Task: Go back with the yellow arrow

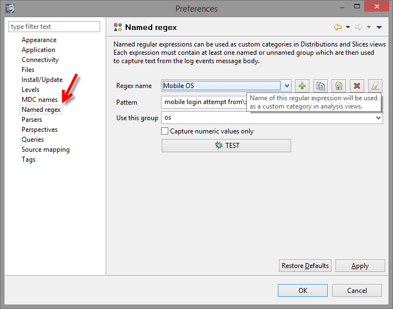Action: tap(338, 27)
